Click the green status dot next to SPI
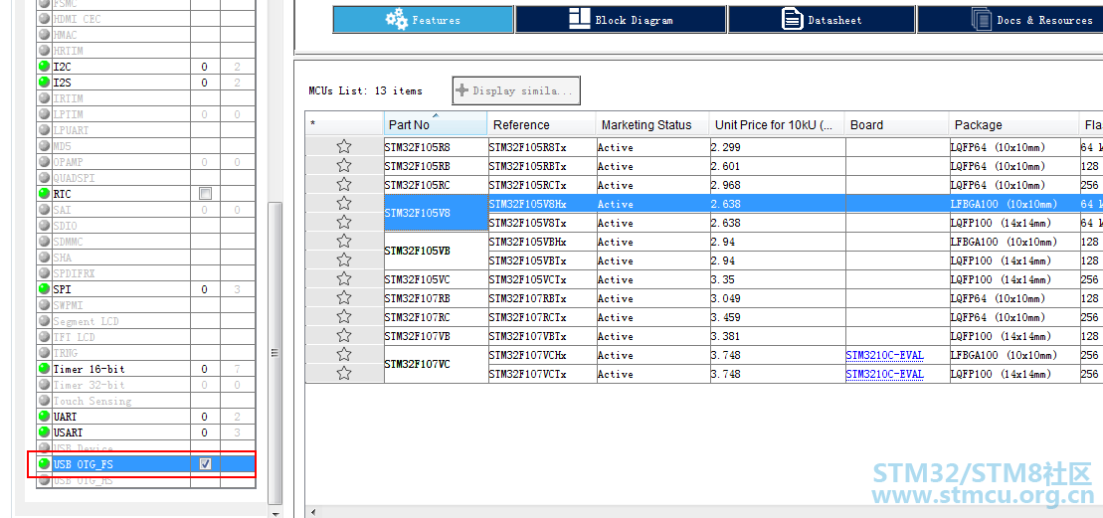This screenshot has width=1103, height=518. click(45, 289)
